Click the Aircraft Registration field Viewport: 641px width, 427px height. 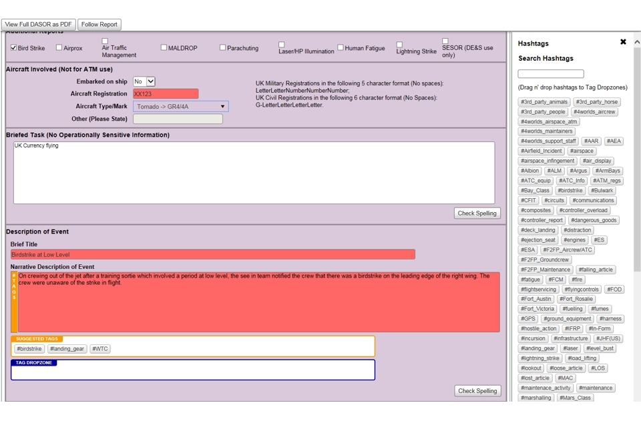coord(166,94)
